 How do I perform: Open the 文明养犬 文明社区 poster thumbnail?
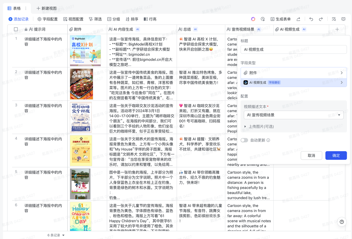point(81,151)
